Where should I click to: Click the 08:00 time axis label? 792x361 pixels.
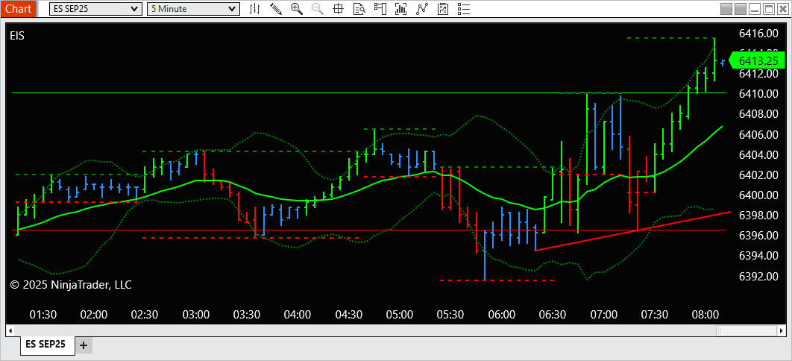click(705, 315)
